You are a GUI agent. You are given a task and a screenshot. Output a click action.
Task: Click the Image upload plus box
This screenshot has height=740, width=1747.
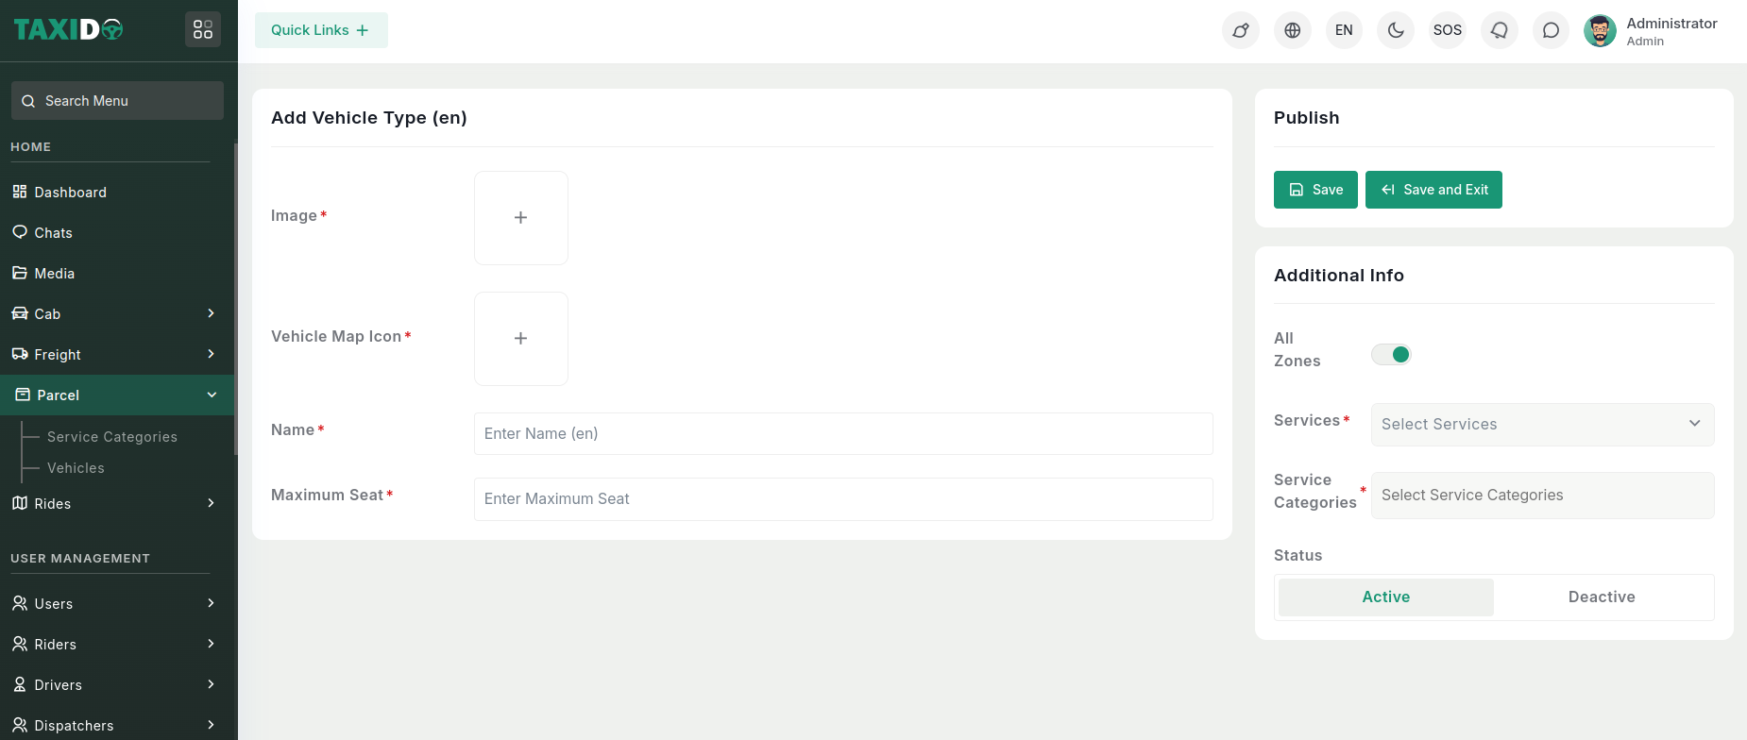[520, 218]
